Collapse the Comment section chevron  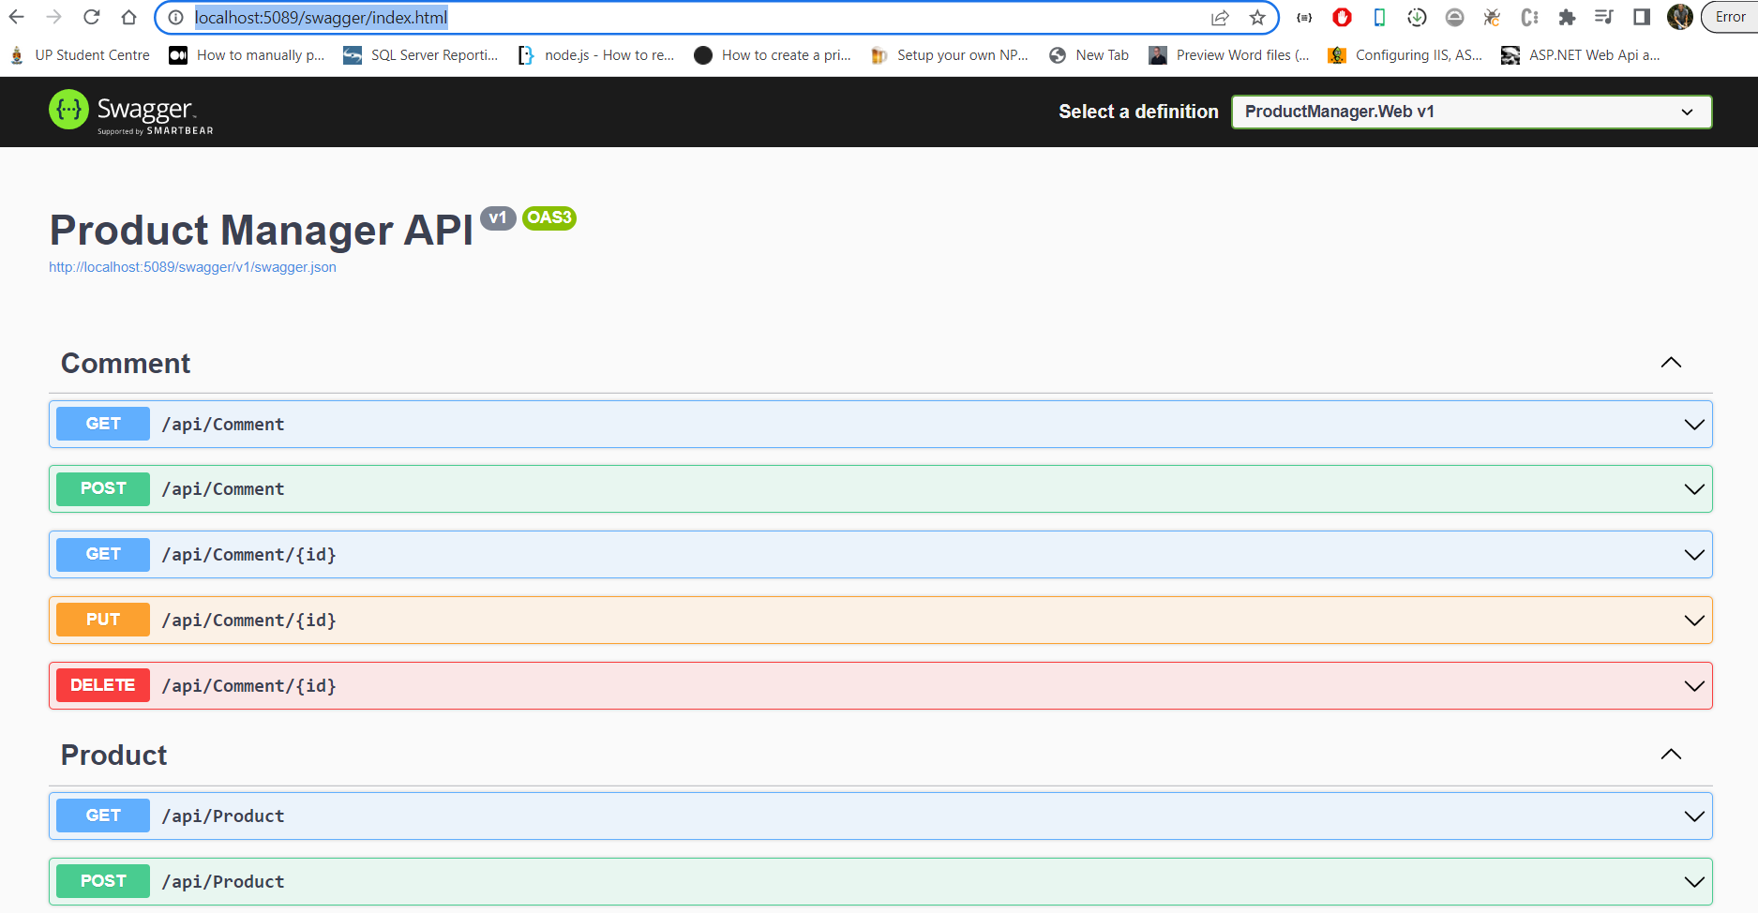coord(1671,363)
